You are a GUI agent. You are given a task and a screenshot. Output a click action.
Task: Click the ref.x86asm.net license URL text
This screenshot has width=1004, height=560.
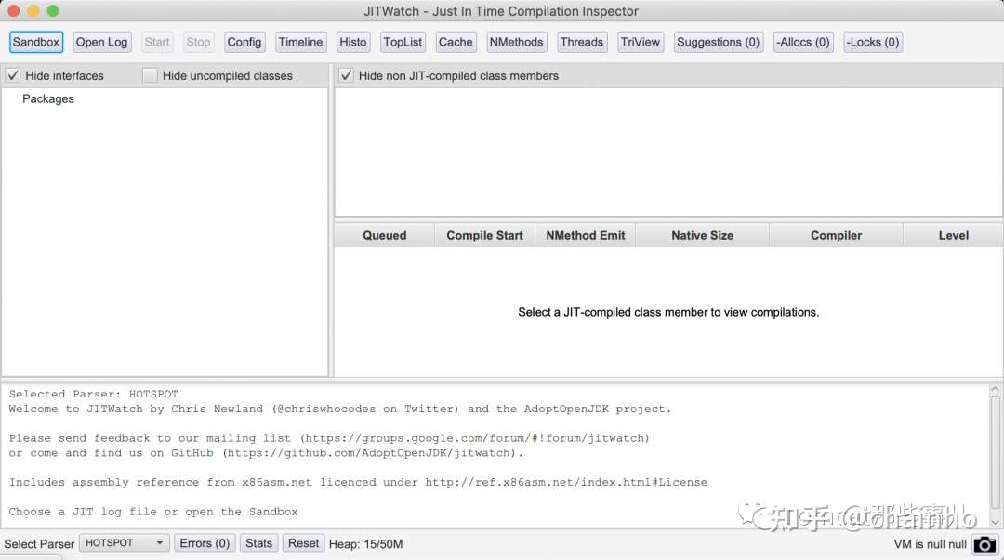tap(566, 483)
